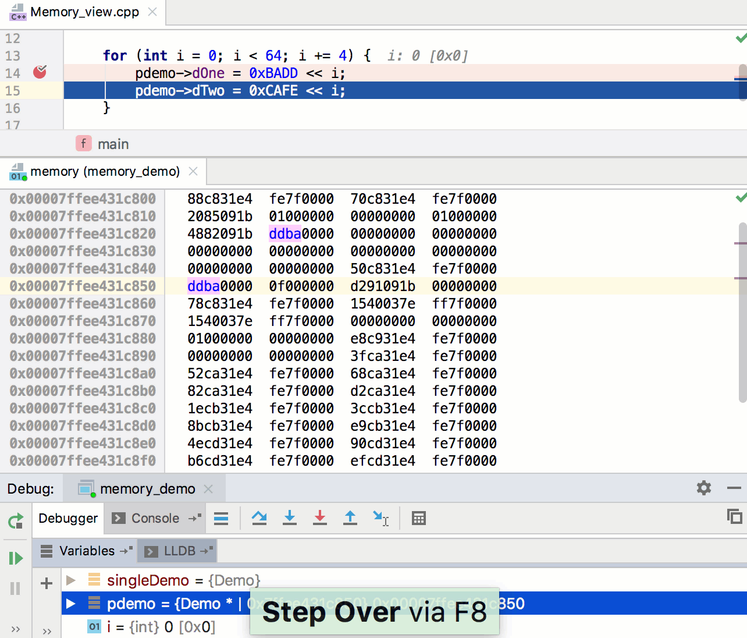
Task: Click memory value efcd31e4
Action: [x=383, y=460]
